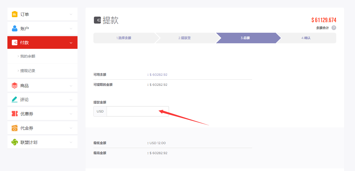Focus the 提款金额 USD input field
The height and width of the screenshot is (171, 355).
click(x=138, y=111)
